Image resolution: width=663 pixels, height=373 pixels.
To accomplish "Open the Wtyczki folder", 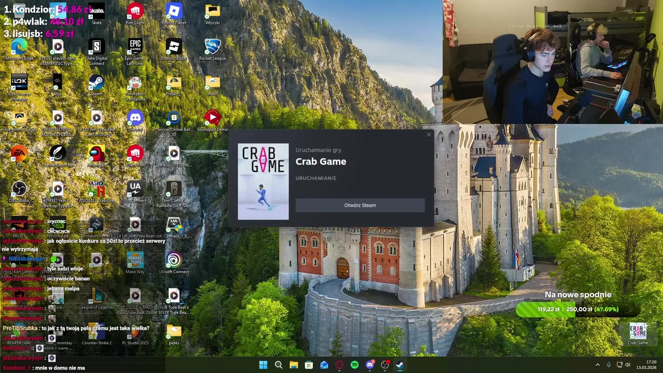I will (212, 15).
